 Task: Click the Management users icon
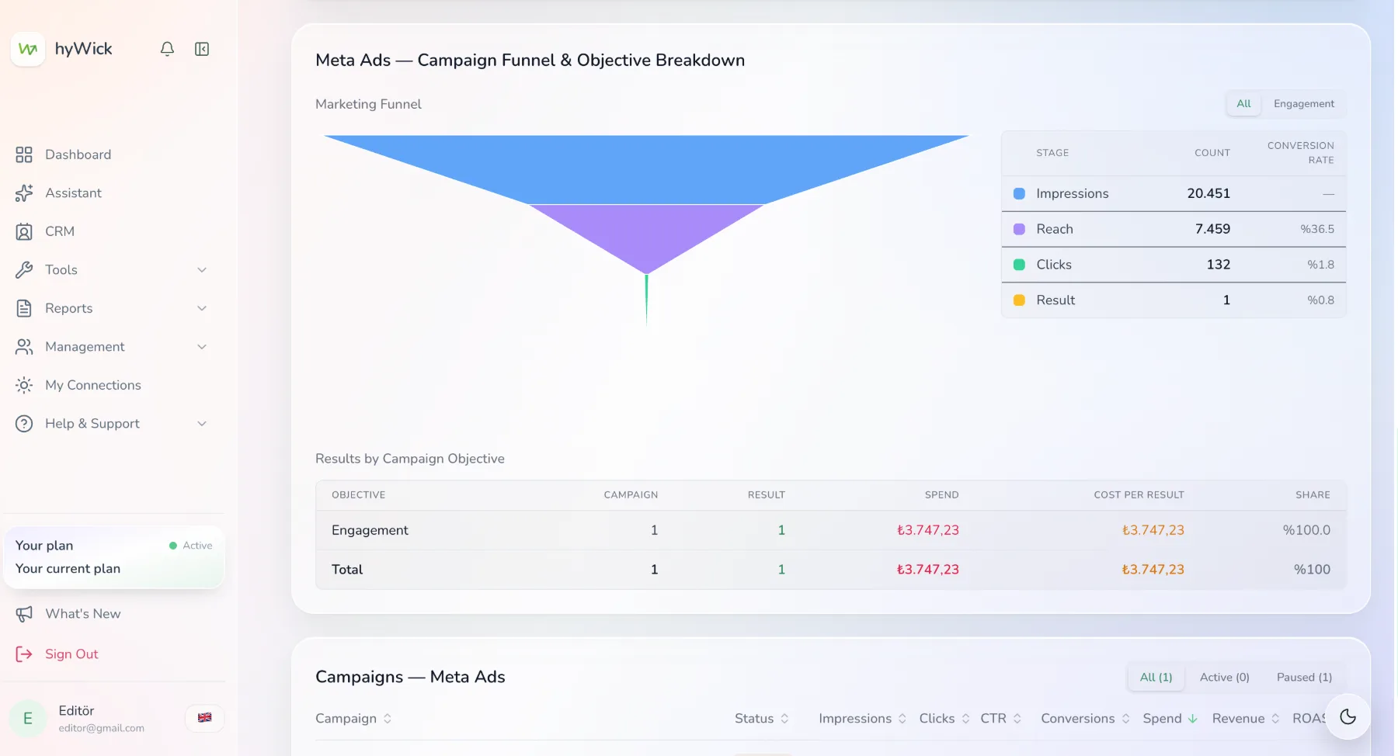pyautogui.click(x=24, y=347)
